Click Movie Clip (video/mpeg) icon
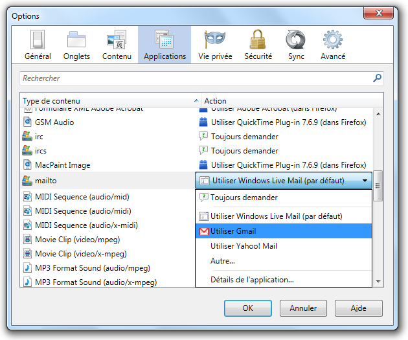The height and width of the screenshot is (340, 408). pyautogui.click(x=27, y=239)
